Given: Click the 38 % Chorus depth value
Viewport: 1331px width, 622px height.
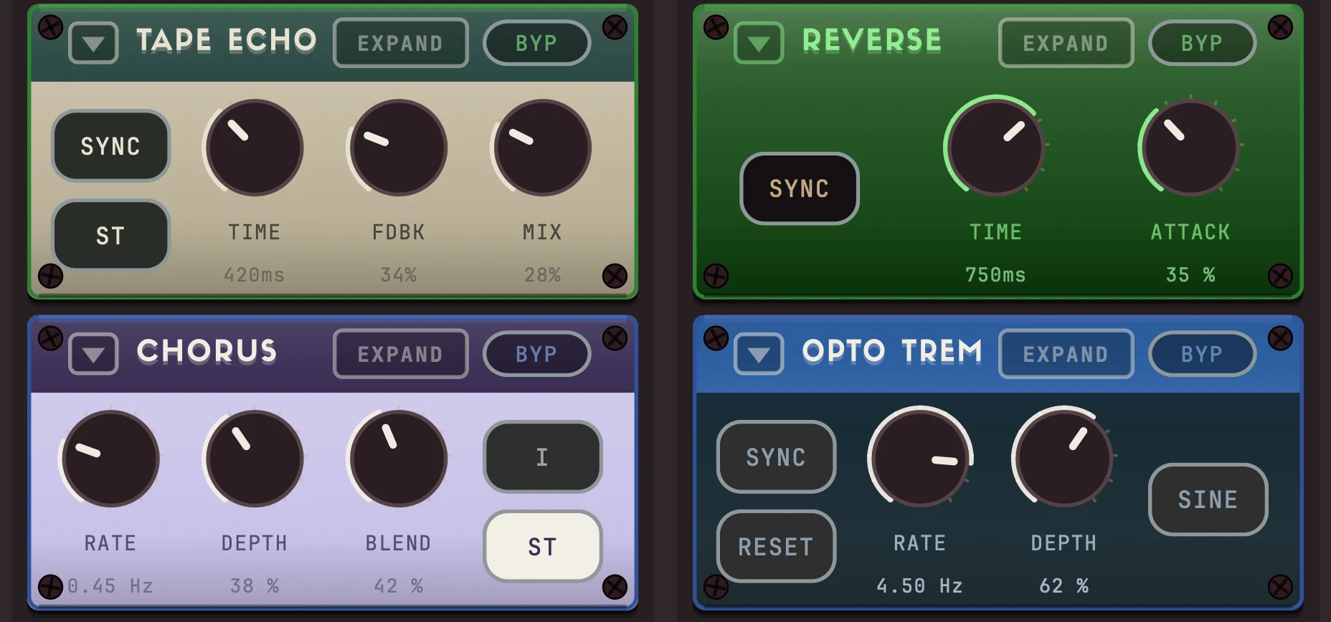Looking at the screenshot, I should tap(255, 586).
